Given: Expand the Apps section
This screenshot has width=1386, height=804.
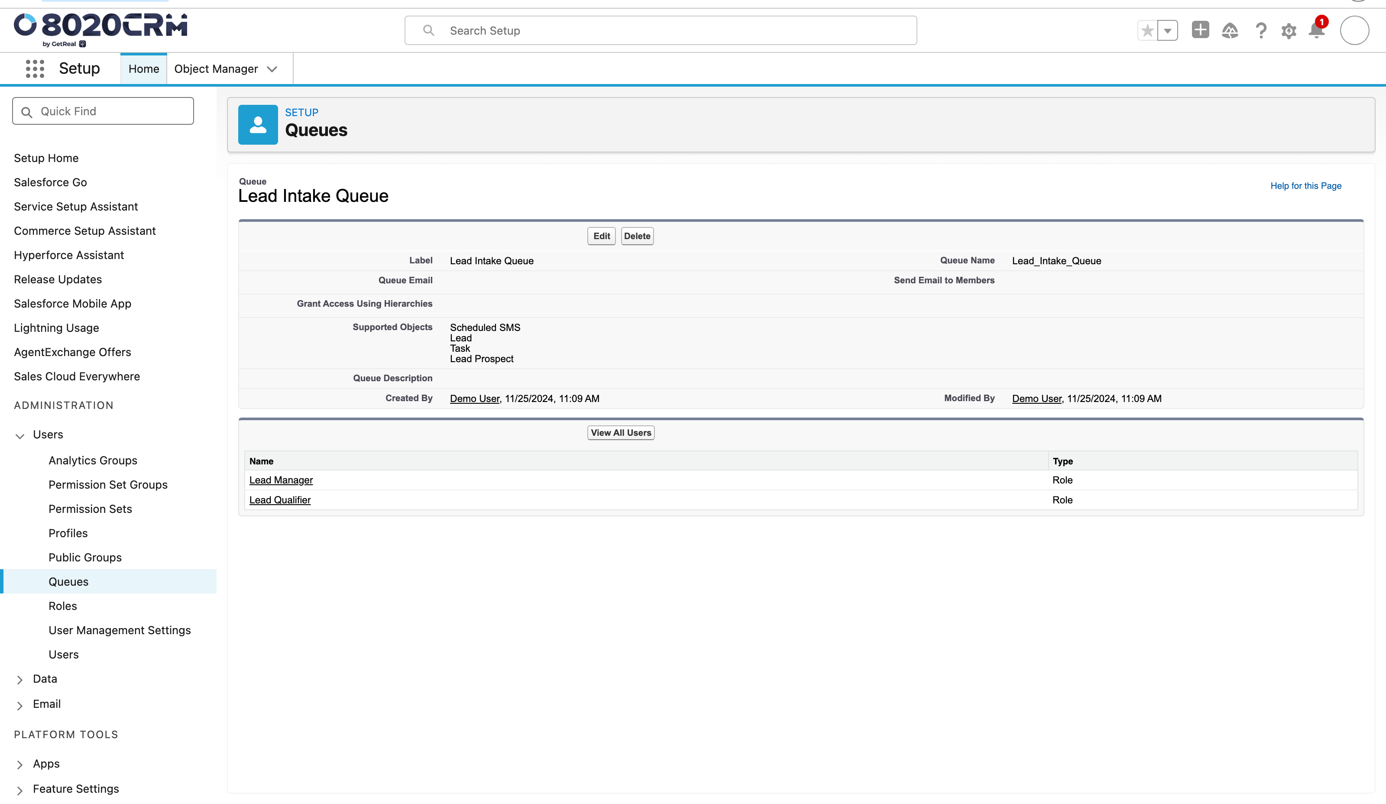Looking at the screenshot, I should 20,765.
